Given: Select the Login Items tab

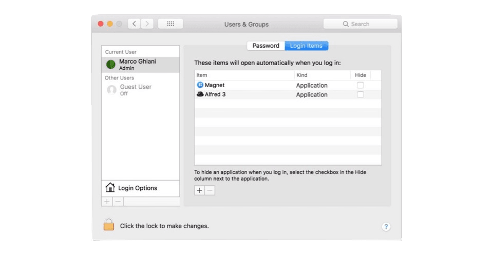Looking at the screenshot, I should (306, 46).
